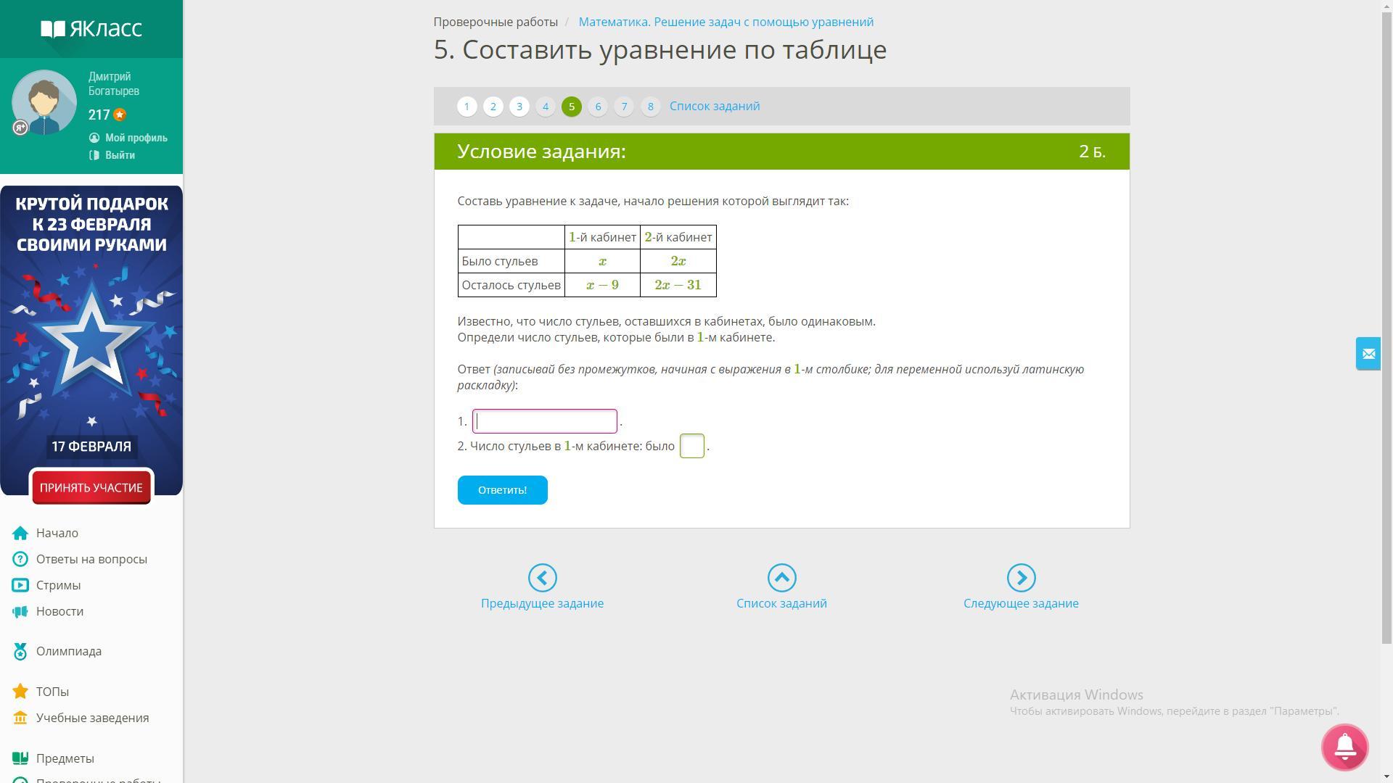Open Список заданий link beside task numbers
The width and height of the screenshot is (1393, 783).
point(714,107)
